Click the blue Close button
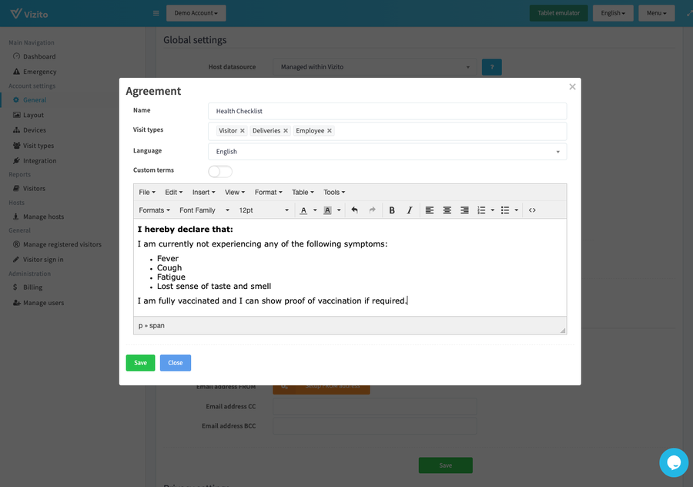Image resolution: width=693 pixels, height=487 pixels. (x=176, y=363)
